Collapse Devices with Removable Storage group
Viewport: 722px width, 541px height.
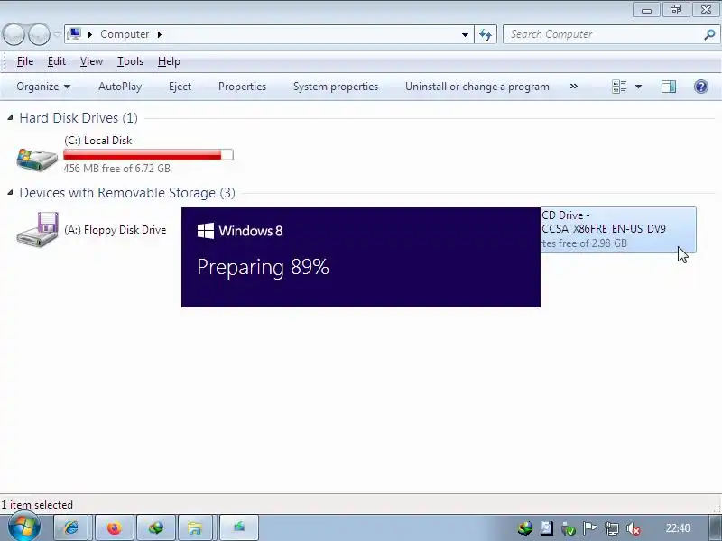[10, 193]
